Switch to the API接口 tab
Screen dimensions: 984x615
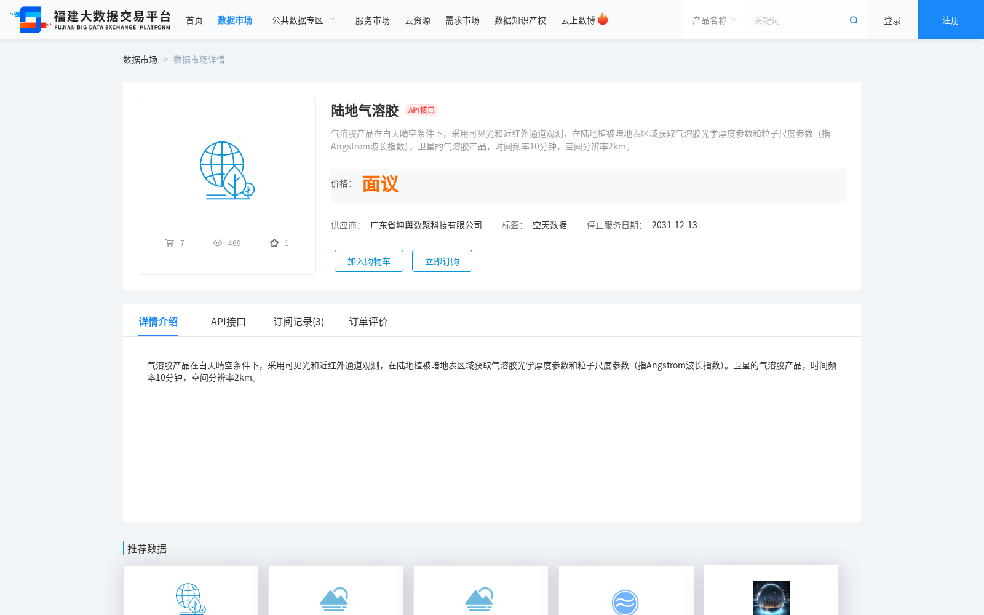pos(228,322)
